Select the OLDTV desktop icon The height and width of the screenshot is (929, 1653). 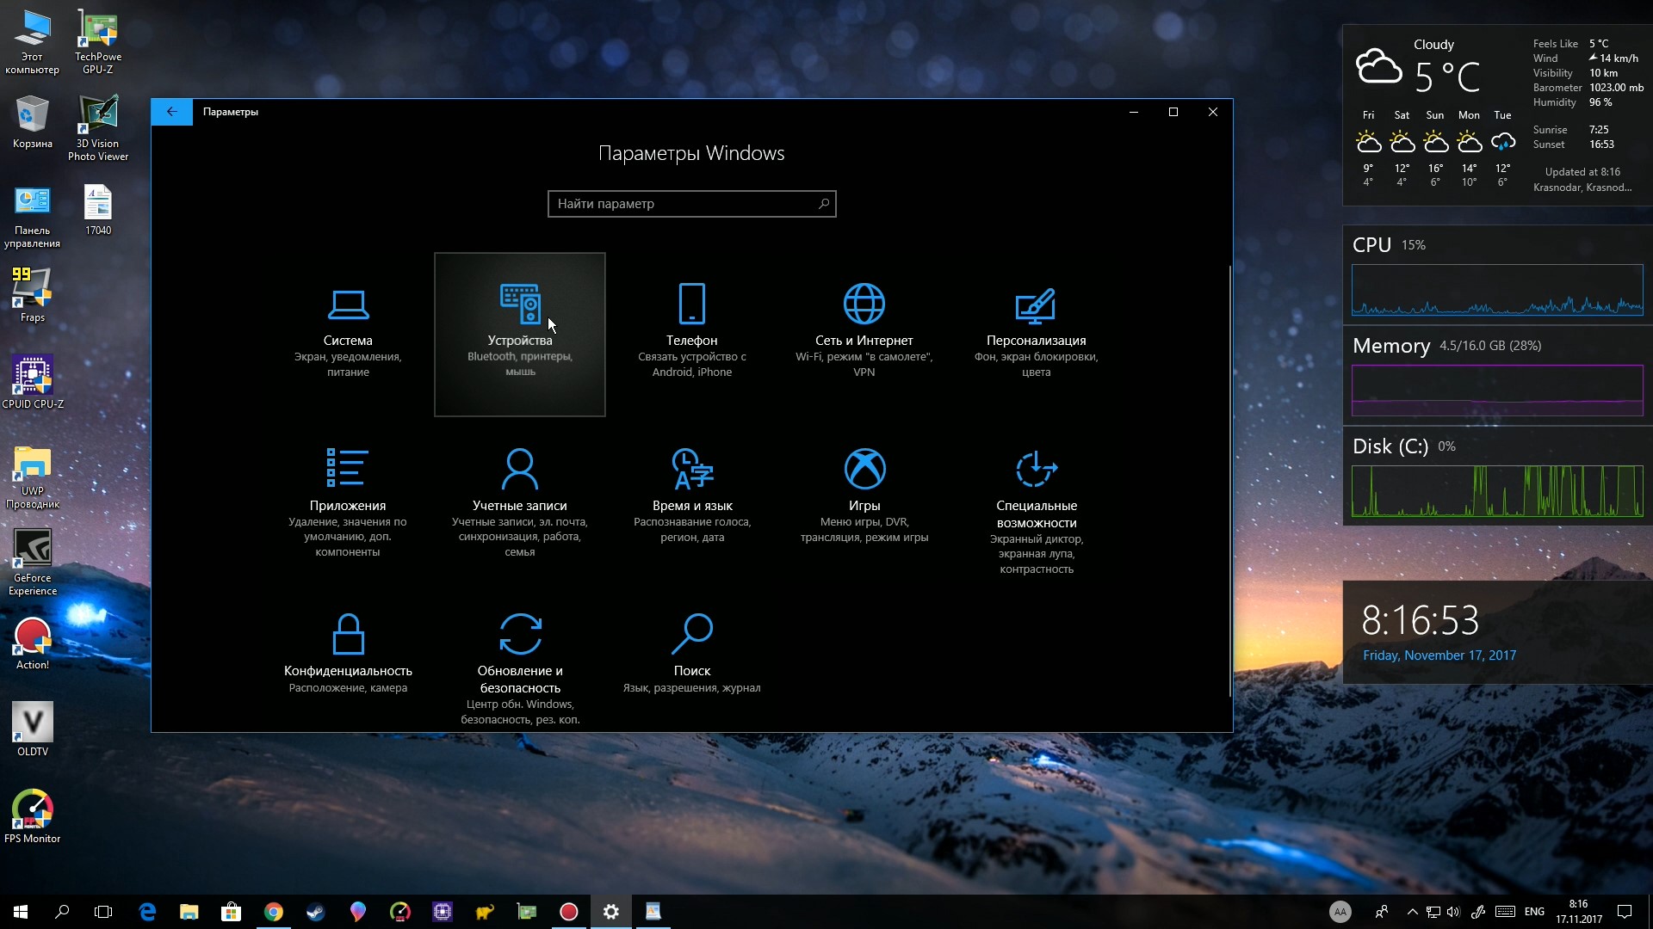[32, 729]
